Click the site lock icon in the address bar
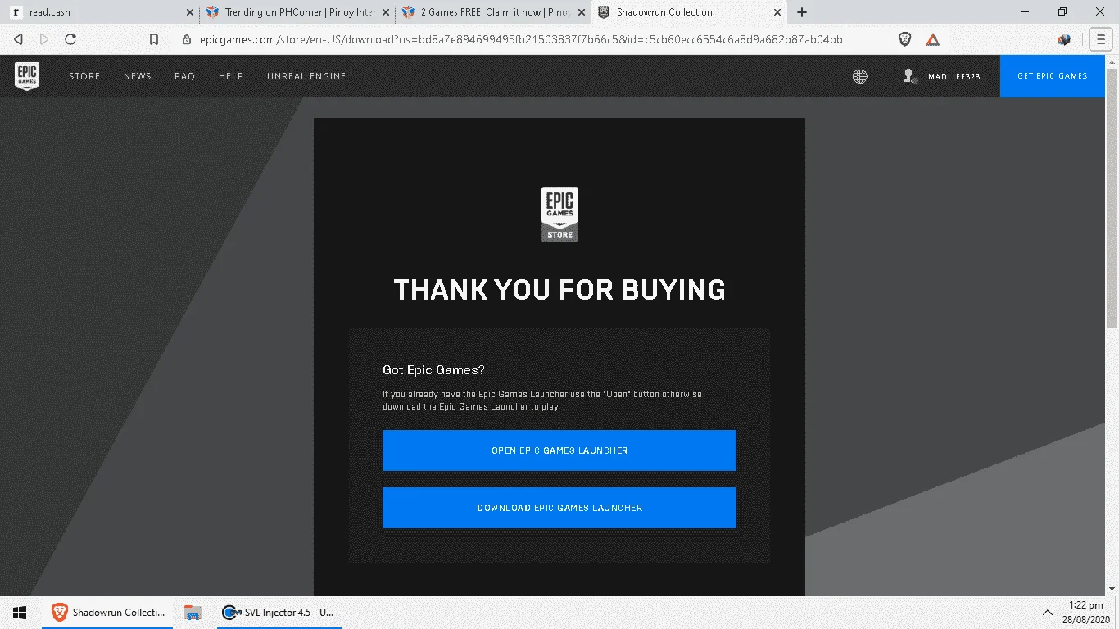This screenshot has width=1119, height=629. click(x=186, y=39)
